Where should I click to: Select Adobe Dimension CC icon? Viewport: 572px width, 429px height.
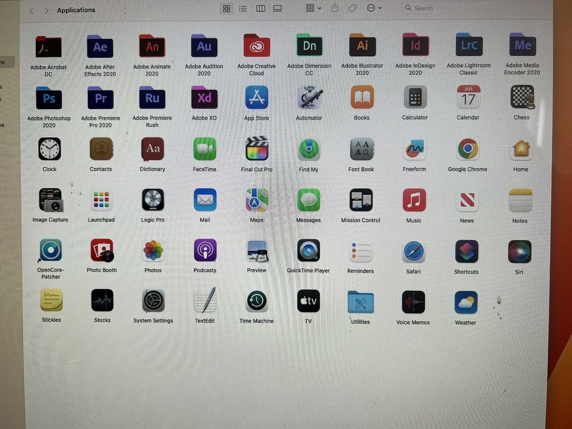pyautogui.click(x=309, y=45)
